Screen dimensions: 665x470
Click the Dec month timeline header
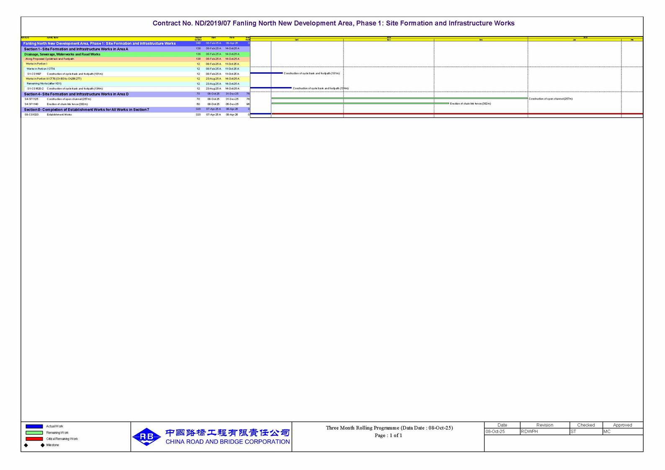481,40
